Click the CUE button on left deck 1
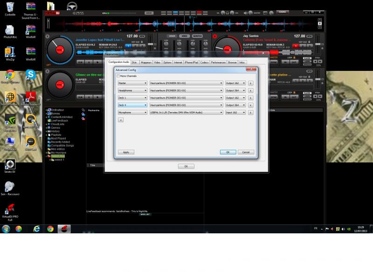 tap(80, 63)
